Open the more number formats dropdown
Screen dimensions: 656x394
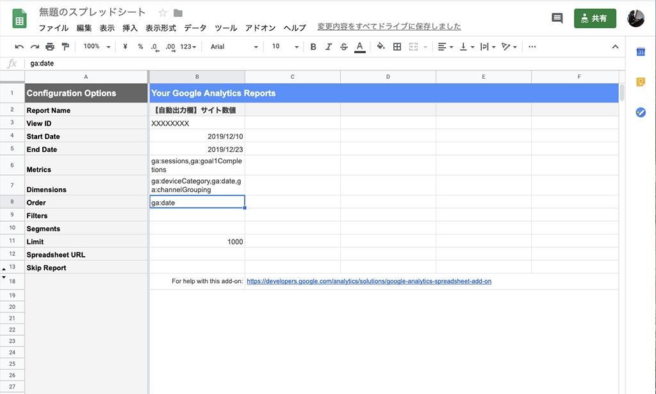click(x=188, y=47)
